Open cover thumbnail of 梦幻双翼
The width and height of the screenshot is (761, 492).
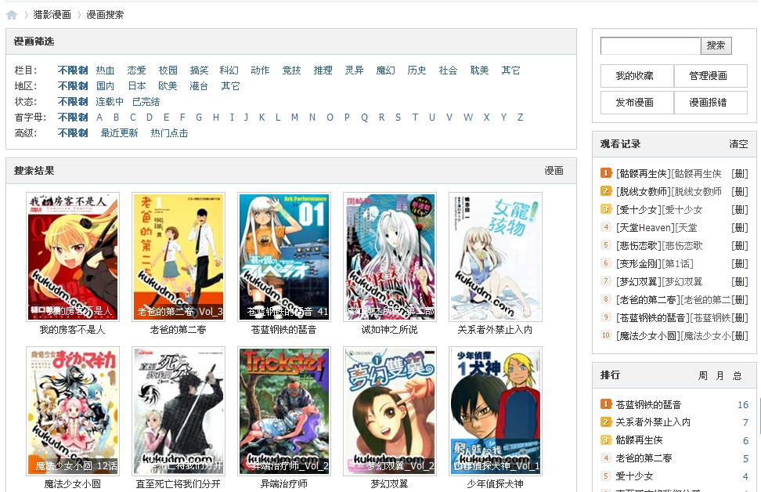pos(390,411)
